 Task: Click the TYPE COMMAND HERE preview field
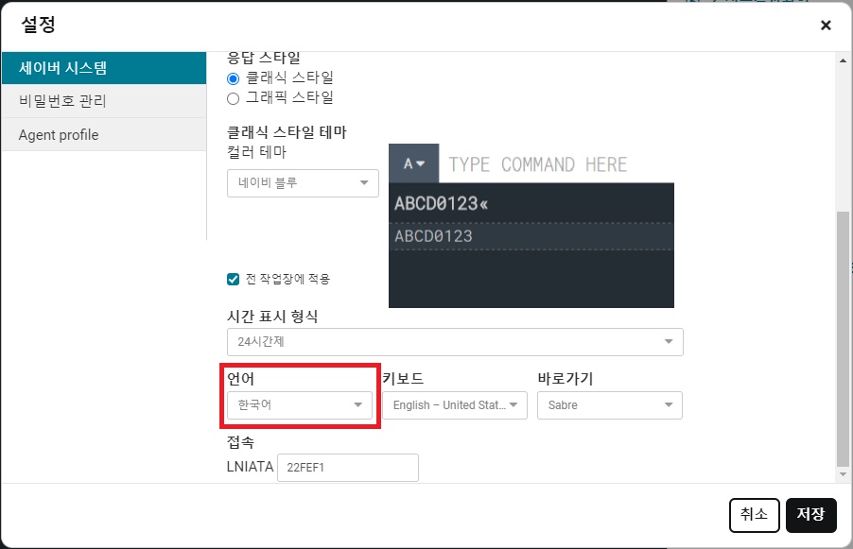point(556,163)
